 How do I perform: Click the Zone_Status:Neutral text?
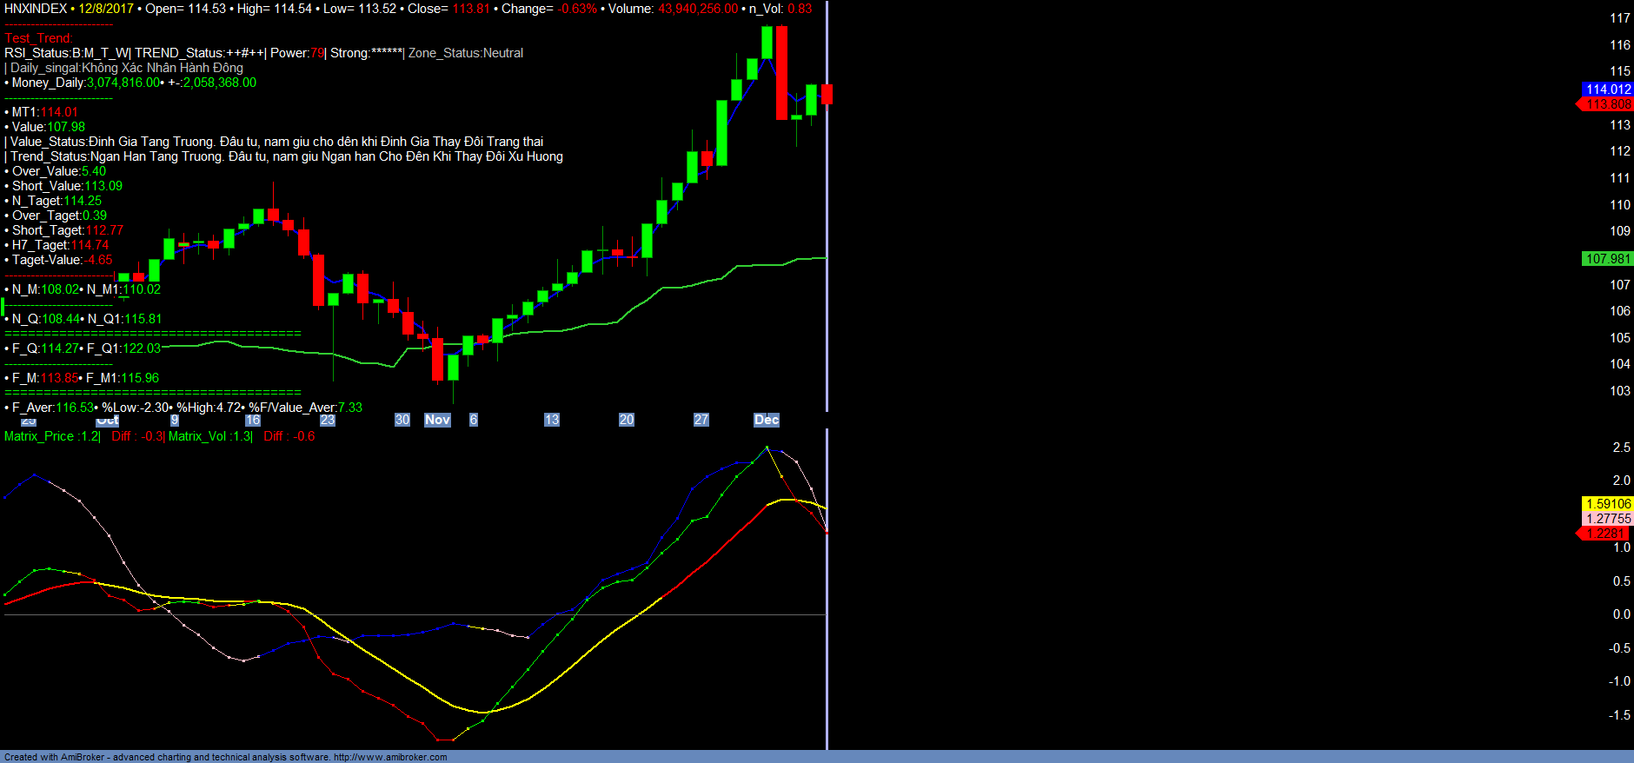466,53
